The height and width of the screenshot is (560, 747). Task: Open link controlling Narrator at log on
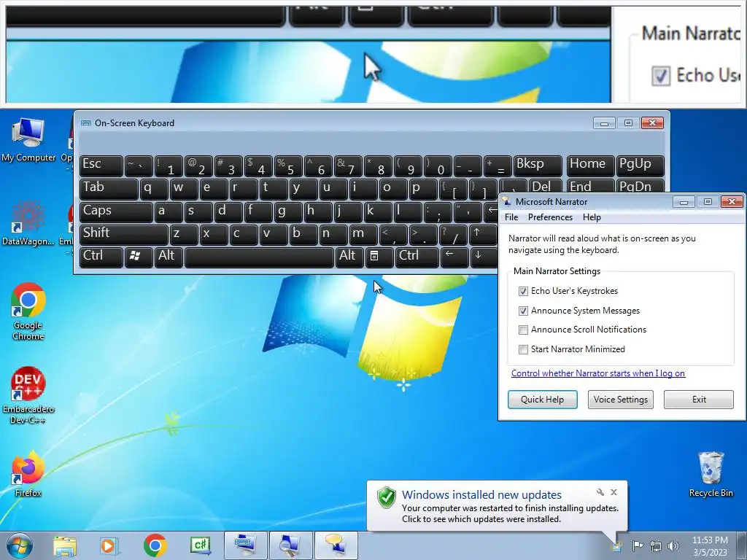(598, 373)
